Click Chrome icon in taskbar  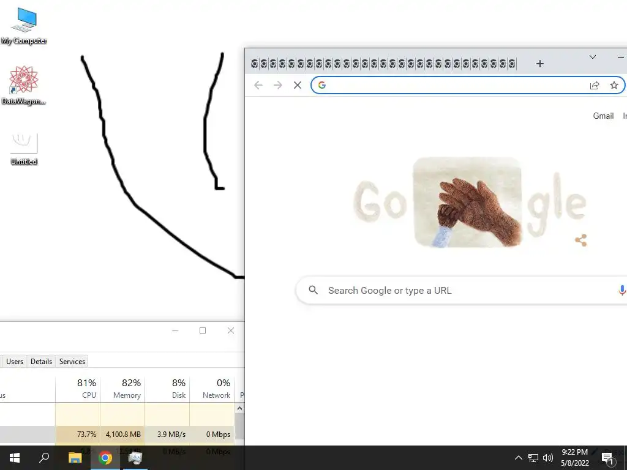[x=105, y=458]
